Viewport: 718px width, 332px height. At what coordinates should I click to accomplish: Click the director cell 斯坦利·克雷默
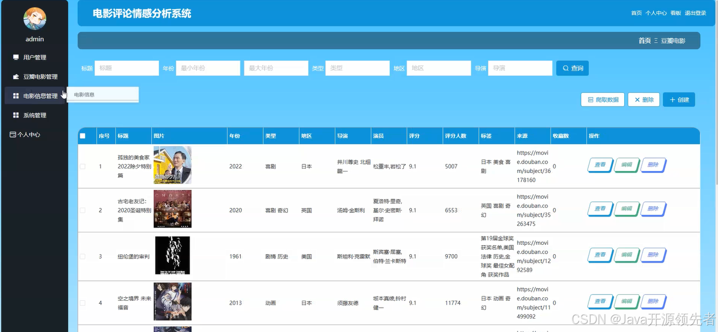click(353, 257)
